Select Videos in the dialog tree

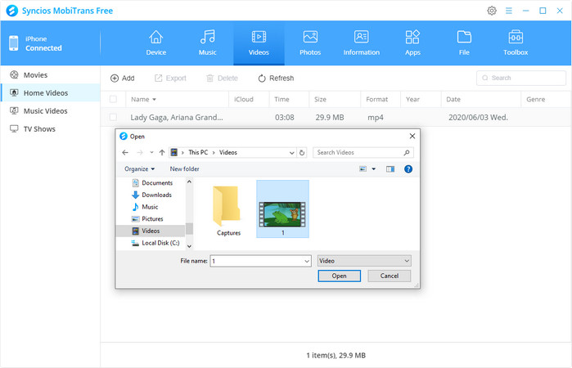151,231
